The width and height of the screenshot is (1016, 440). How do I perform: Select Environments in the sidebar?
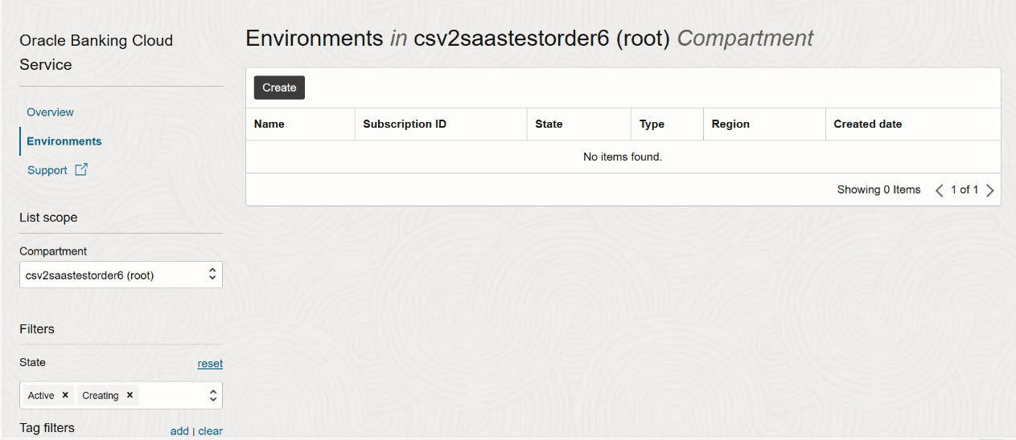[64, 141]
